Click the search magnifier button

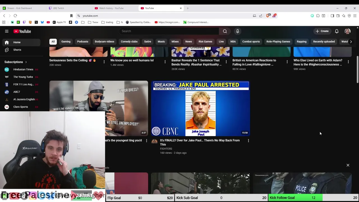(225, 31)
